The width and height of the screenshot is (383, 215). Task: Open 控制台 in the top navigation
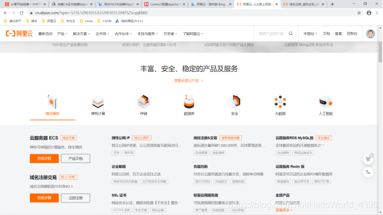point(352,34)
